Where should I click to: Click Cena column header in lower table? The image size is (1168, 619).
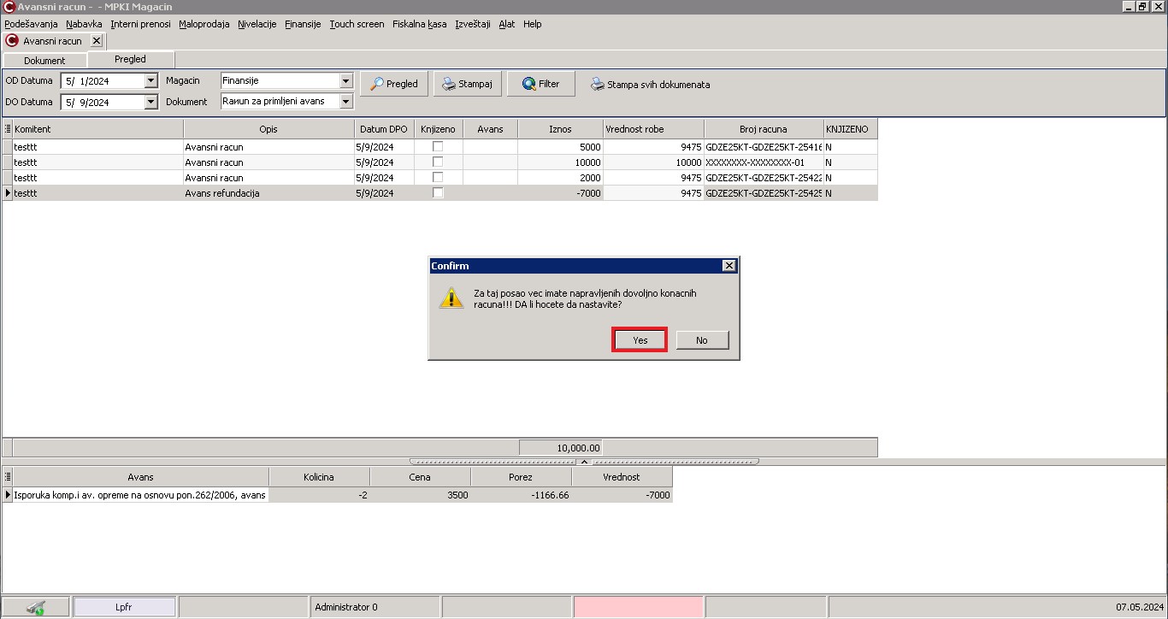coord(420,477)
